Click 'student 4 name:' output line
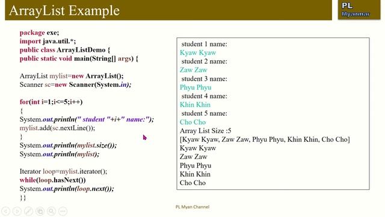 coord(205,96)
